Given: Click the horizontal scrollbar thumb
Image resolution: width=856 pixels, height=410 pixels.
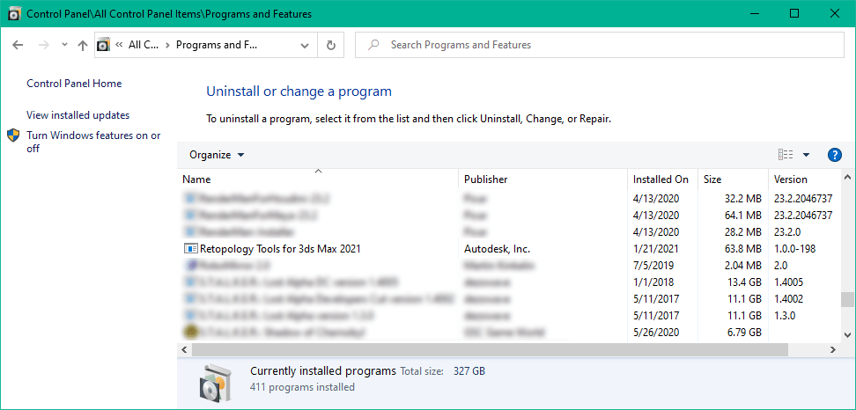Looking at the screenshot, I should [x=490, y=349].
